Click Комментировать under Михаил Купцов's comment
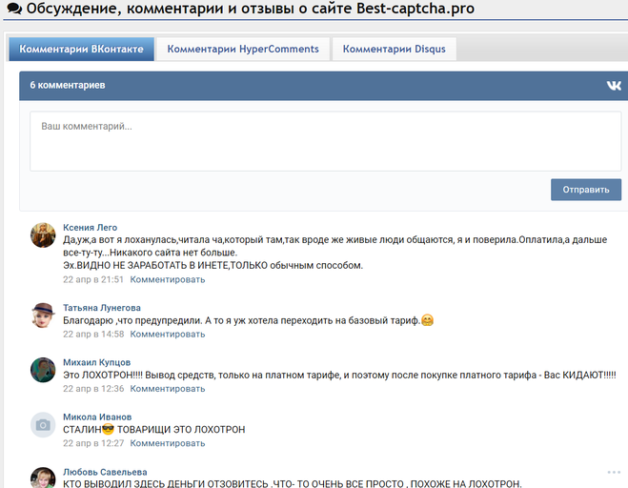The width and height of the screenshot is (628, 488). [167, 389]
